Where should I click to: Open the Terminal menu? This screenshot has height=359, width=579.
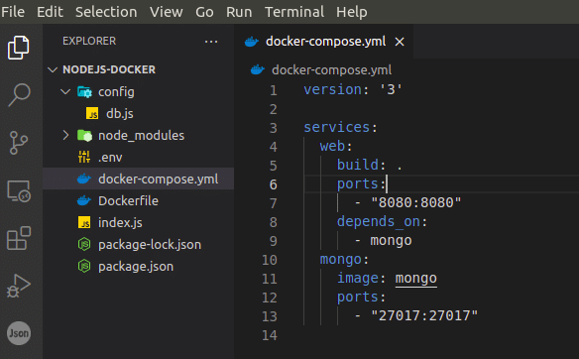(294, 12)
